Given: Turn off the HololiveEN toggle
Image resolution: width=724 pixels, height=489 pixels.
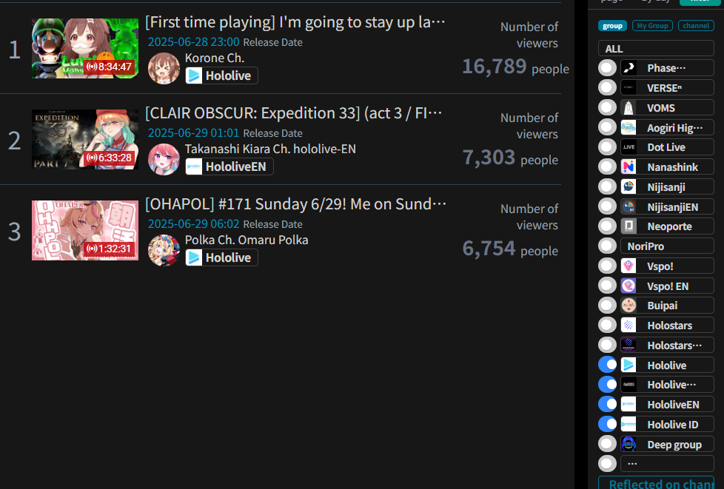Looking at the screenshot, I should point(607,404).
